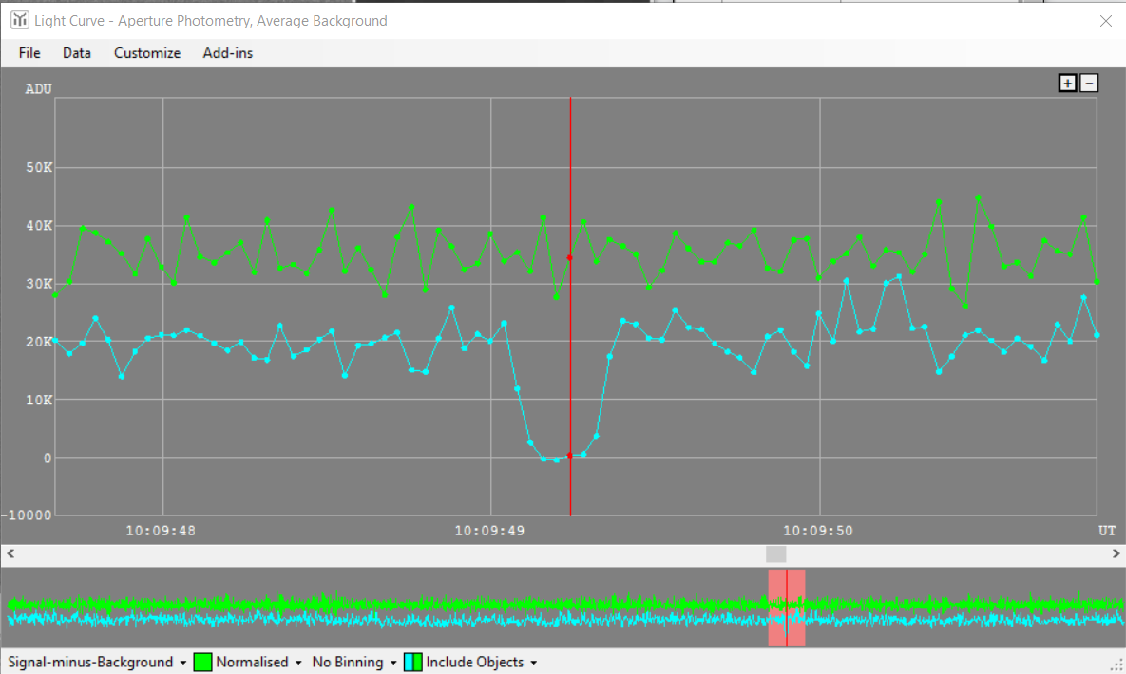Click the Light Curve app icon in title bar
Viewport: 1126px width, 674px height.
click(19, 20)
